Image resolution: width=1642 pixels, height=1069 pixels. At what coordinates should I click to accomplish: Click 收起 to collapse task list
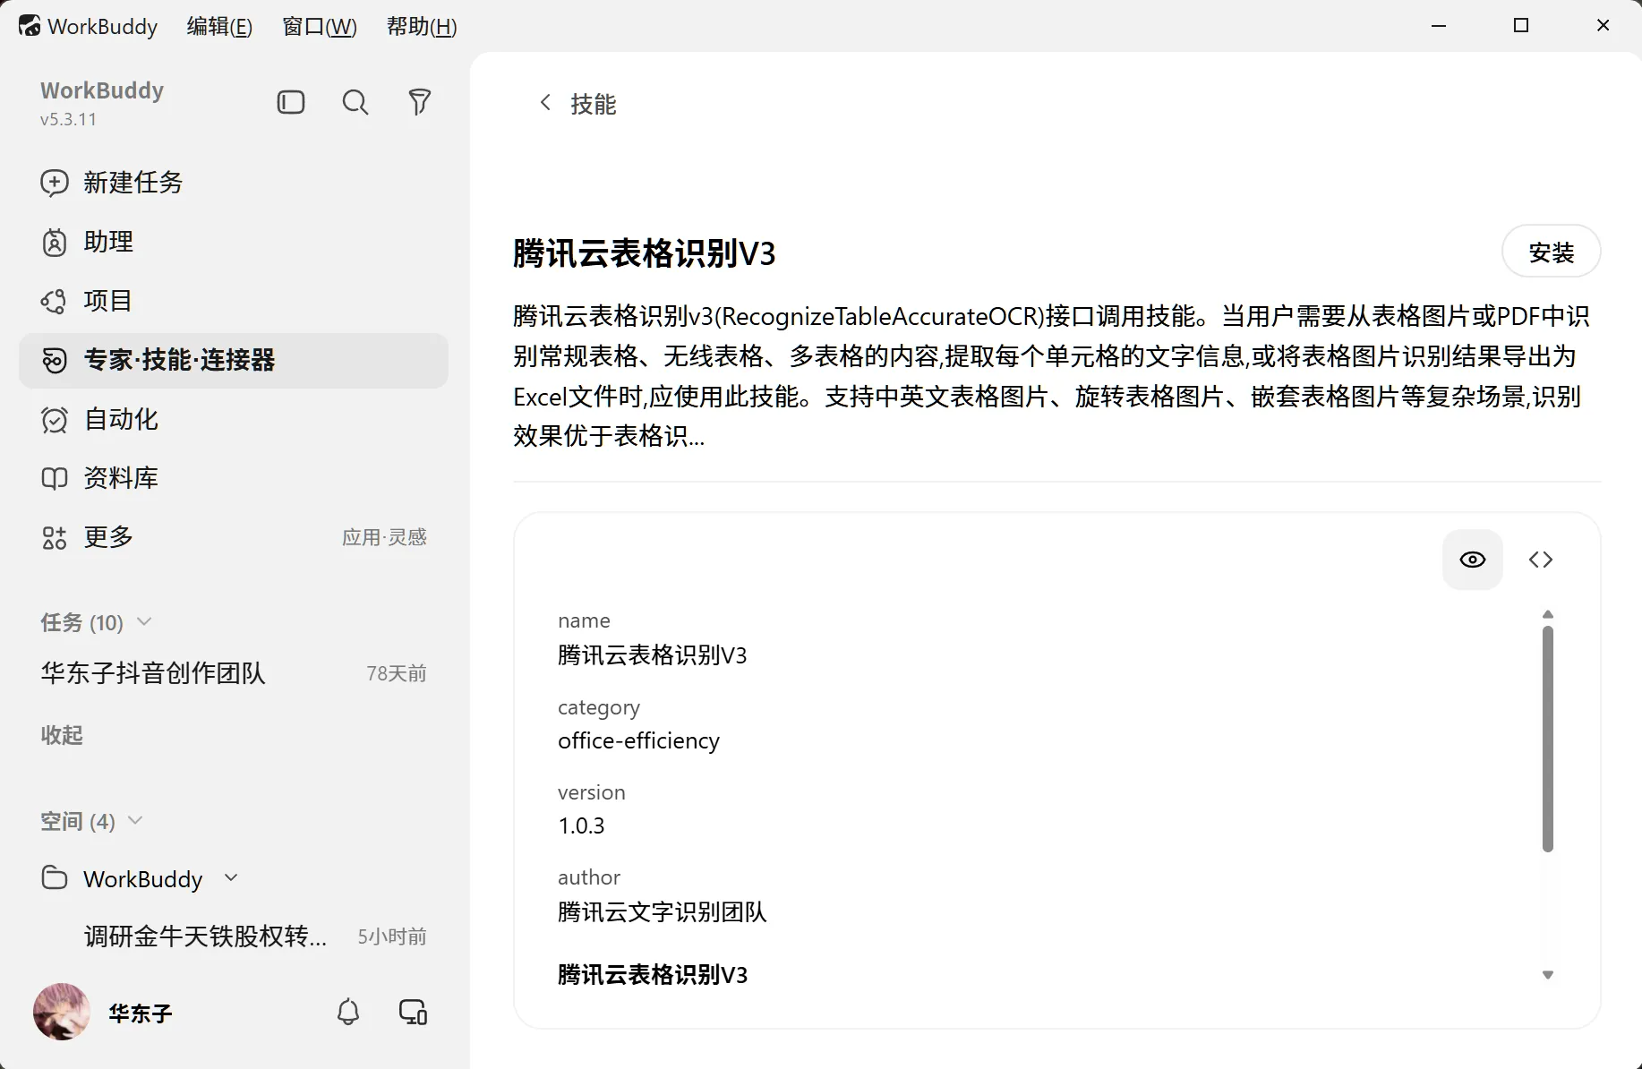click(x=62, y=735)
